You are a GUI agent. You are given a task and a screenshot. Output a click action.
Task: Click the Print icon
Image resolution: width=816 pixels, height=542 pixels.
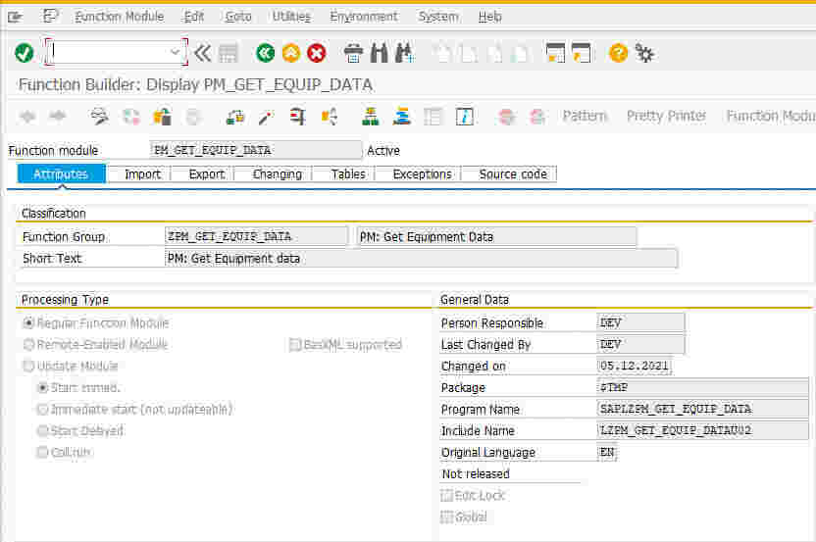pos(353,53)
